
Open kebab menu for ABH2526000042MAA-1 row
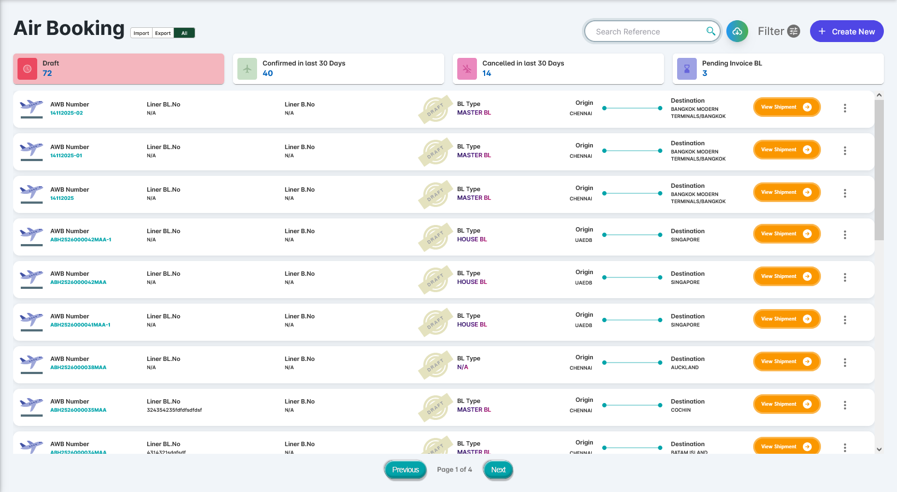tap(845, 235)
